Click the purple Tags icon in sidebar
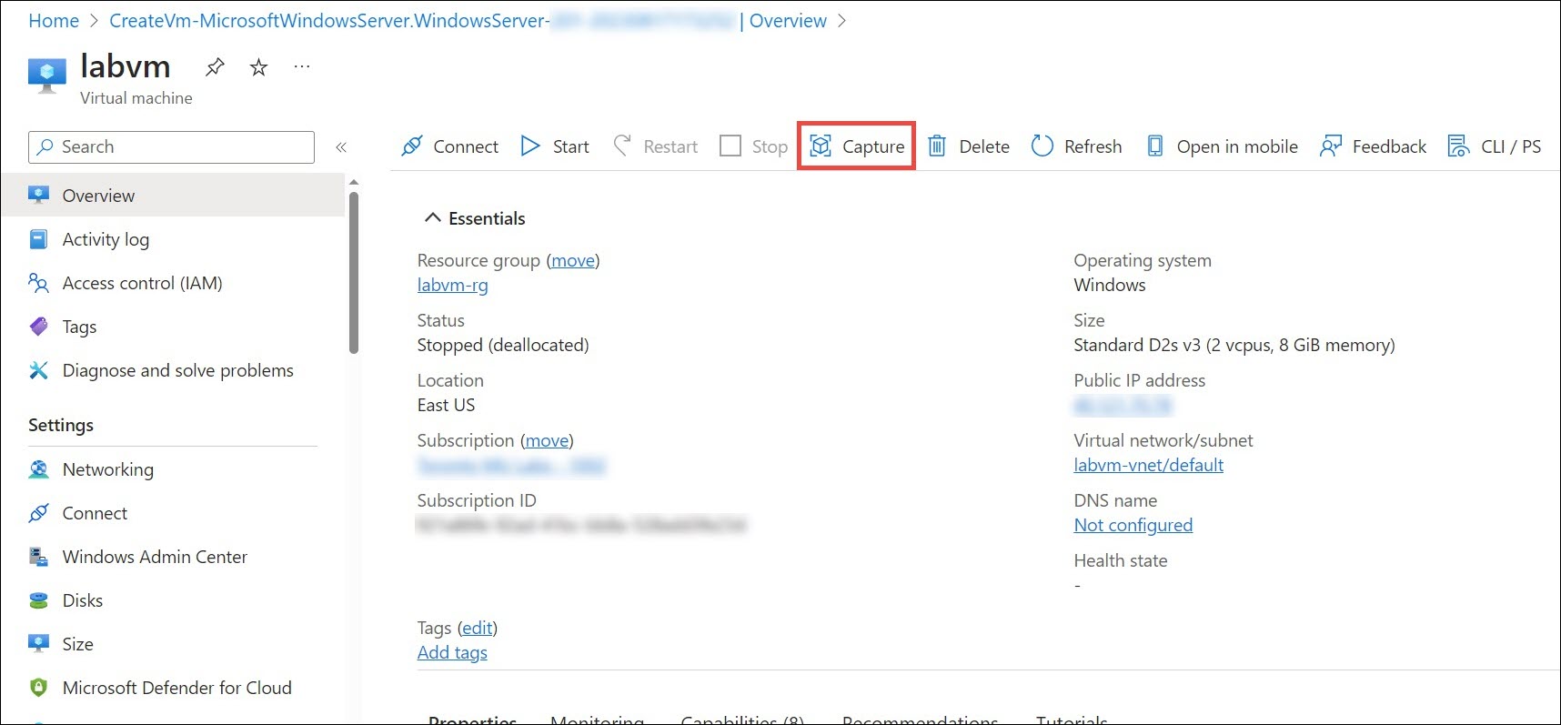Image resolution: width=1561 pixels, height=725 pixels. pyautogui.click(x=38, y=326)
